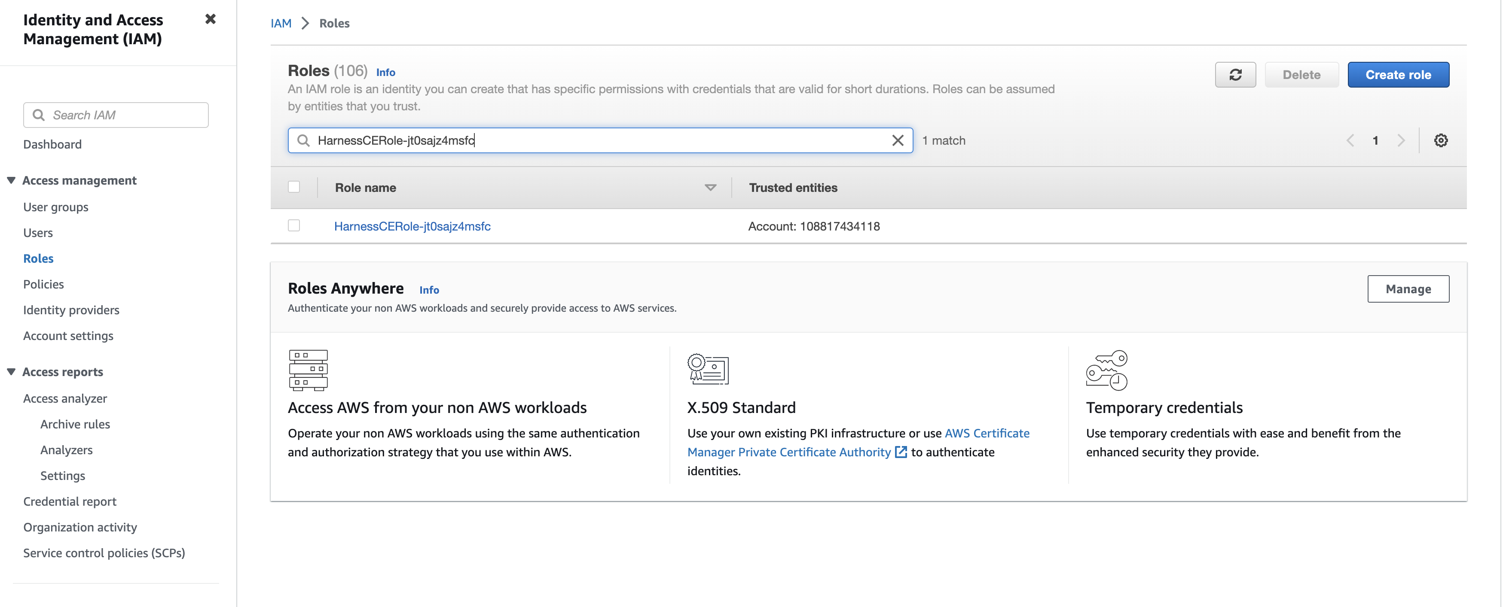The height and width of the screenshot is (607, 1503).
Task: Check the HarnessCERole-jt0sajz4msfc row checkbox
Action: (294, 226)
